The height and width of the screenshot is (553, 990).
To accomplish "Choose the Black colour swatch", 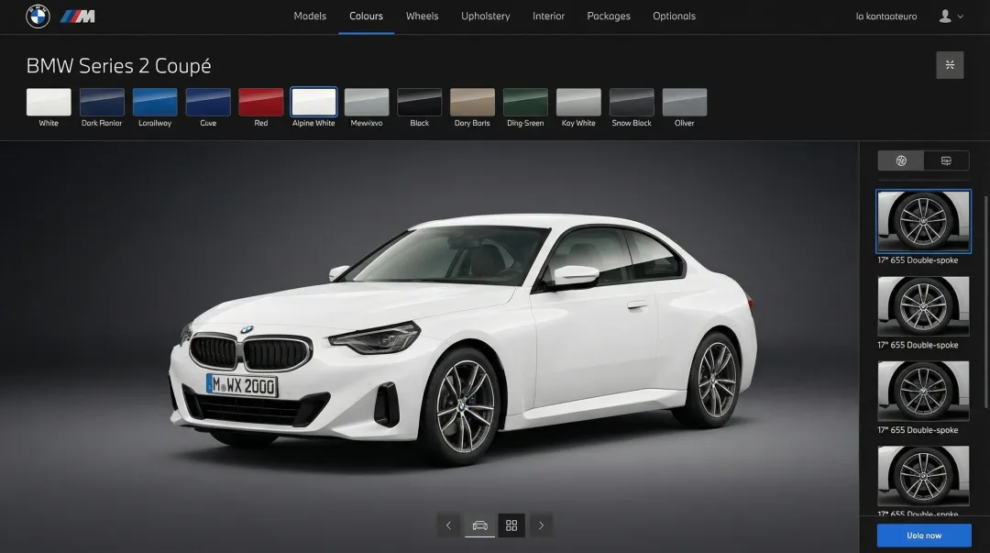I will click(419, 102).
